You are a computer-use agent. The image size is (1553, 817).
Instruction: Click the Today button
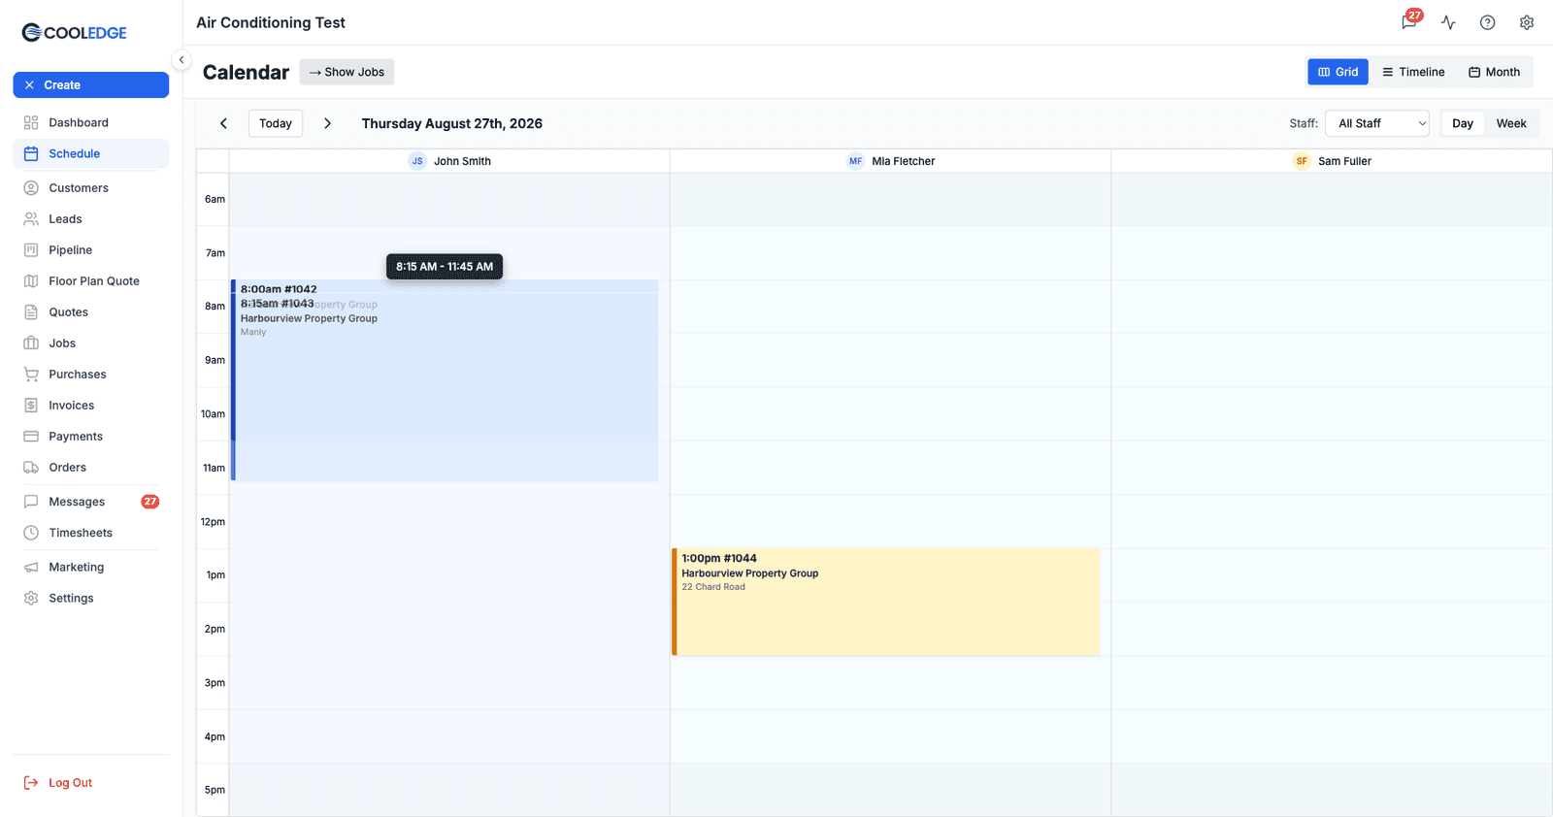click(x=276, y=123)
